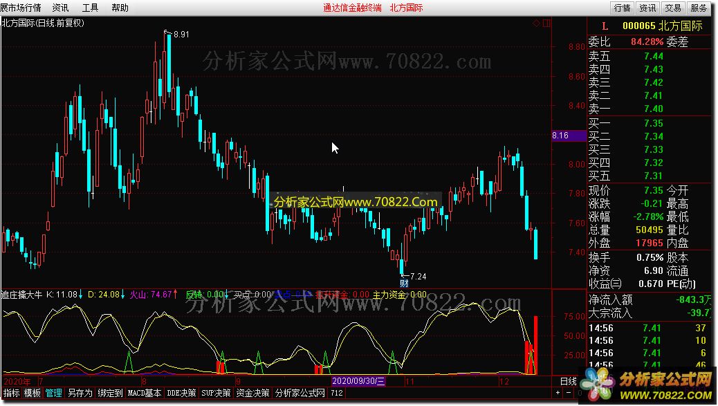Click the 买三 price 7.33
718x406 pixels.
pos(654,149)
